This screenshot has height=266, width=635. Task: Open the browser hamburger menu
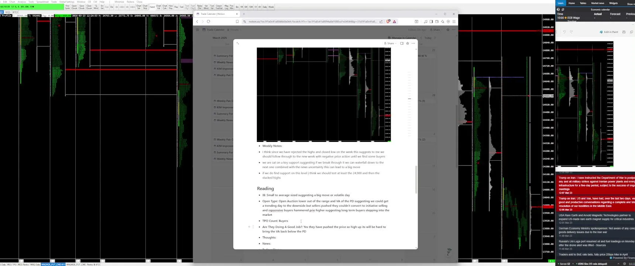(454, 21)
